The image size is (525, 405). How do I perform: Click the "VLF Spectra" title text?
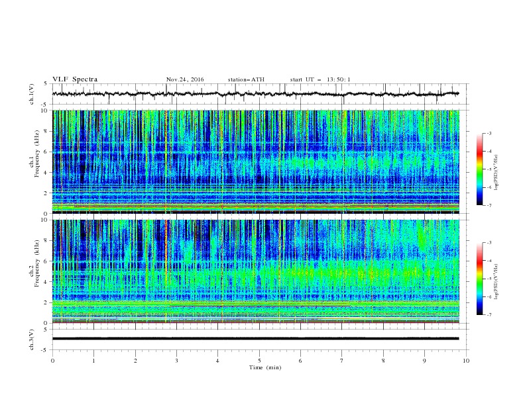(x=75, y=79)
